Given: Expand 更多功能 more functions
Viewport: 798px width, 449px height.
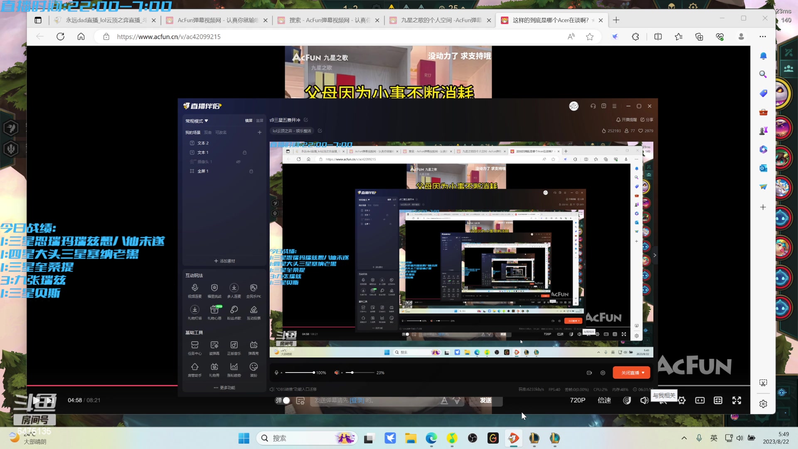Looking at the screenshot, I should 224,387.
